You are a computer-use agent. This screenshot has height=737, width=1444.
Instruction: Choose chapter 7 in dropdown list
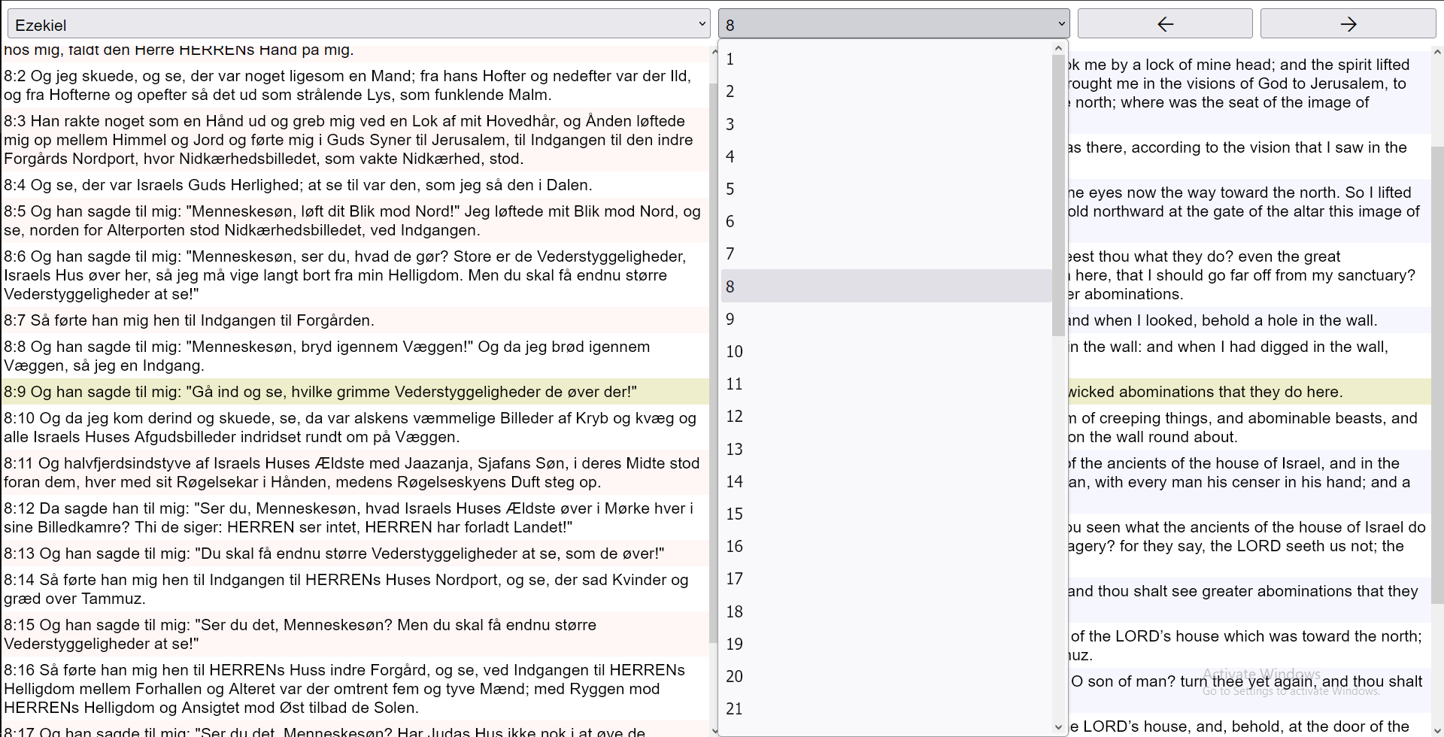pos(886,253)
